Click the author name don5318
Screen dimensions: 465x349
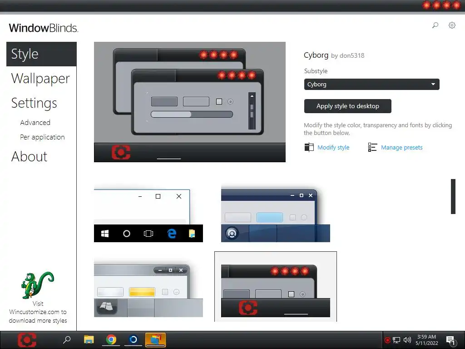tap(352, 56)
